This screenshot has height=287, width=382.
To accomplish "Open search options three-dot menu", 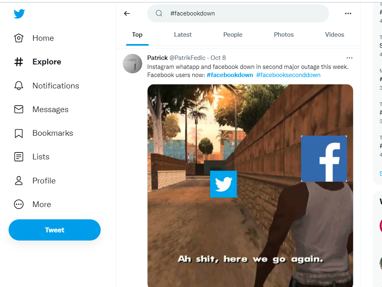I will (348, 13).
